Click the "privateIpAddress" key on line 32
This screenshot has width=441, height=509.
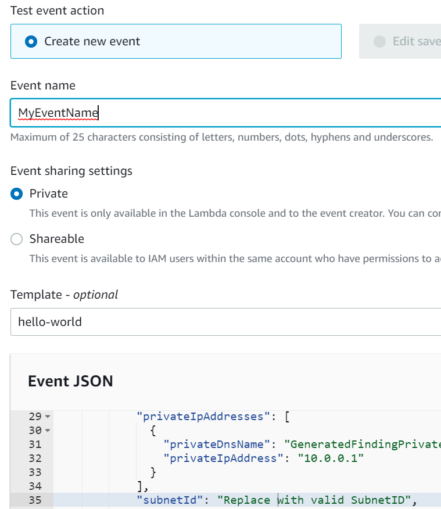click(x=223, y=458)
